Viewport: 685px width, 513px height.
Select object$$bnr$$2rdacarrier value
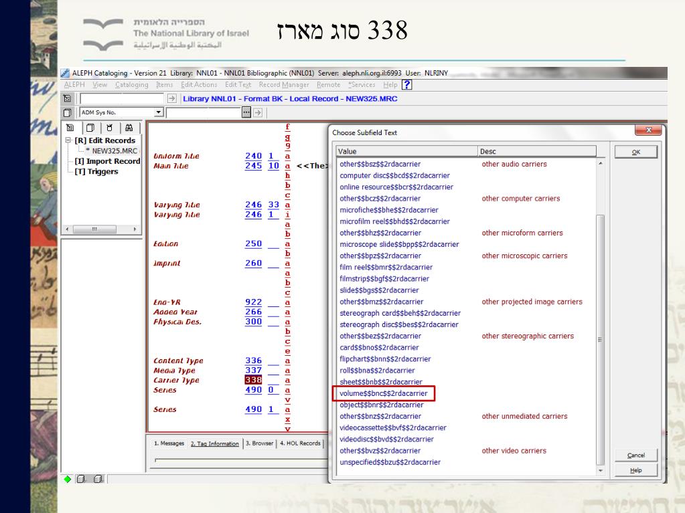coord(382,405)
